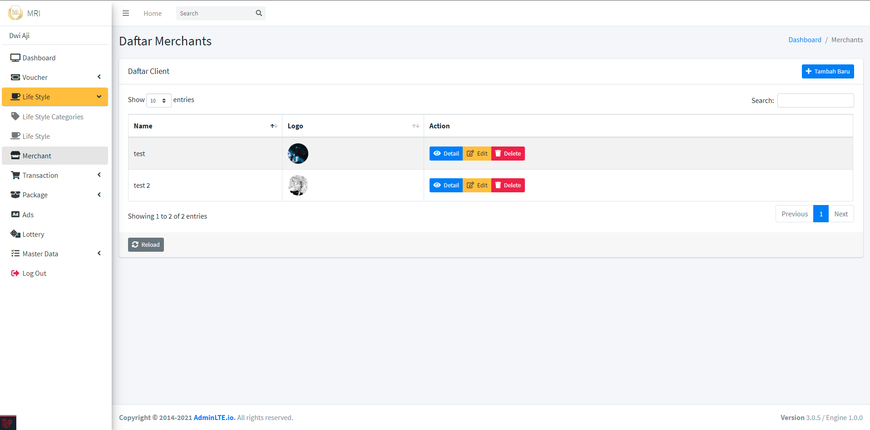Image resolution: width=870 pixels, height=430 pixels.
Task: Click the eye icon in test 2 row
Action: click(437, 185)
